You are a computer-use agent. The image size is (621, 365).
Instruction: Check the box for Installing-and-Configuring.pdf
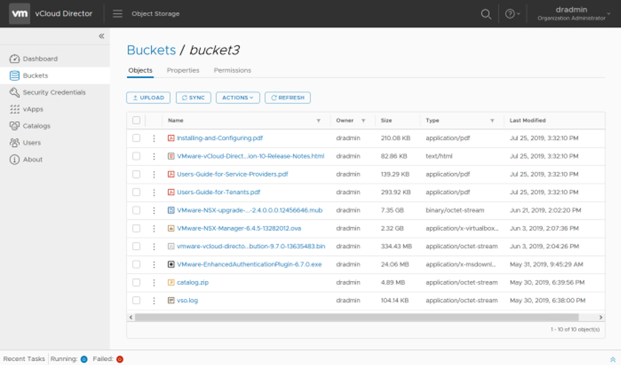136,138
